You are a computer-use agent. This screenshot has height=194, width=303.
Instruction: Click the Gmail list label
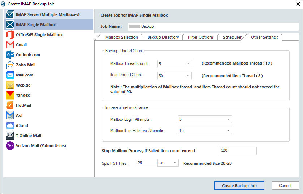pyautogui.click(x=21, y=45)
